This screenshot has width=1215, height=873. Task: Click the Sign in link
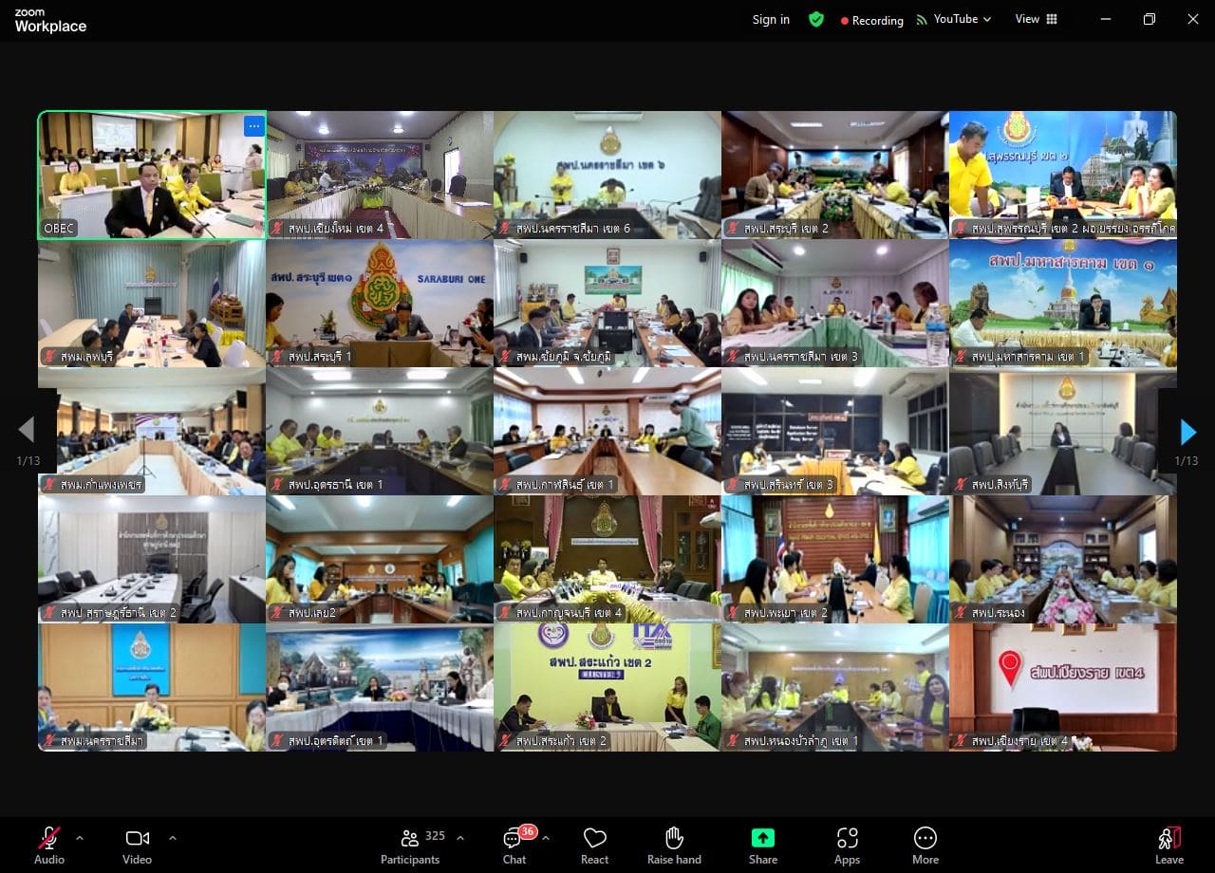[x=771, y=19]
